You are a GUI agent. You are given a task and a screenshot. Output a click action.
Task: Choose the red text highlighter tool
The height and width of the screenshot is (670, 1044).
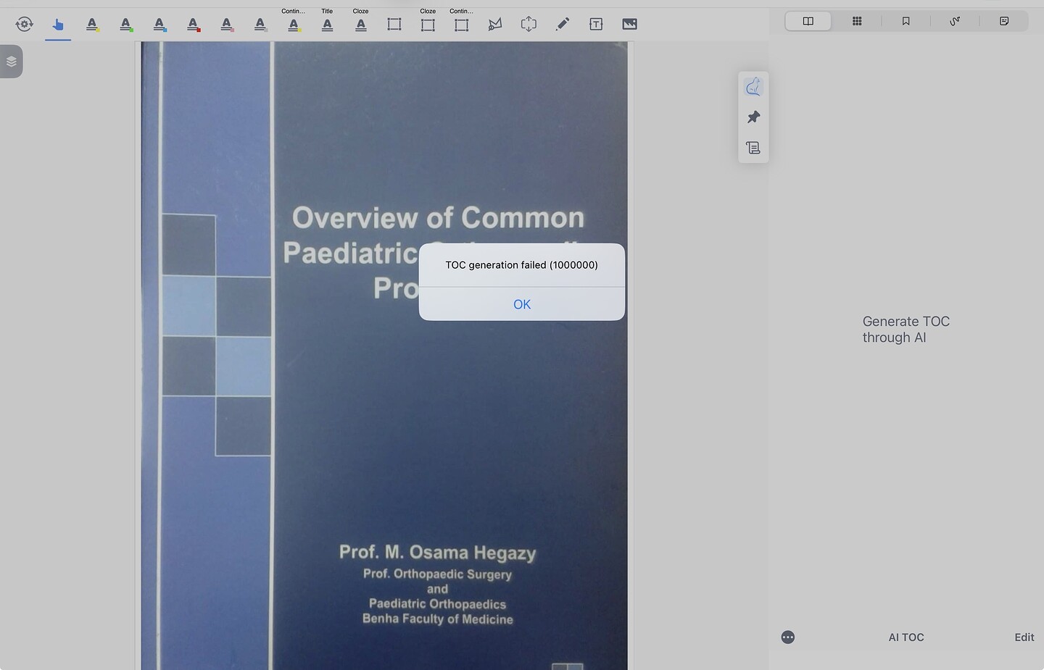pos(194,24)
